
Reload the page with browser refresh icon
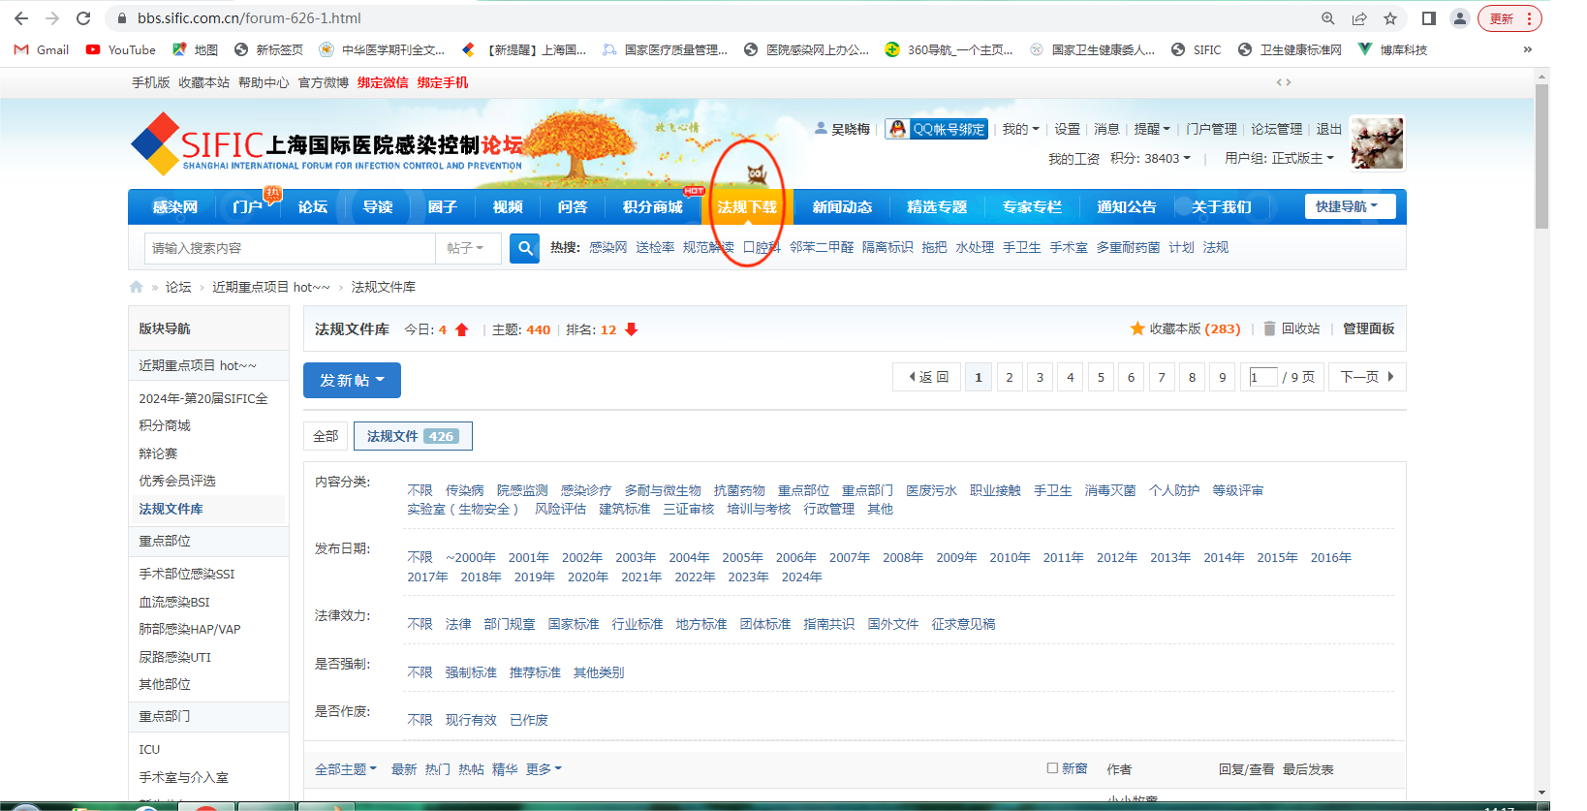83,18
